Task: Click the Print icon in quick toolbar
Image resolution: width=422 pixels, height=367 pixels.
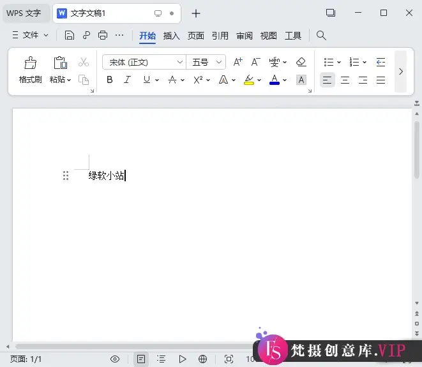Action: (x=103, y=35)
